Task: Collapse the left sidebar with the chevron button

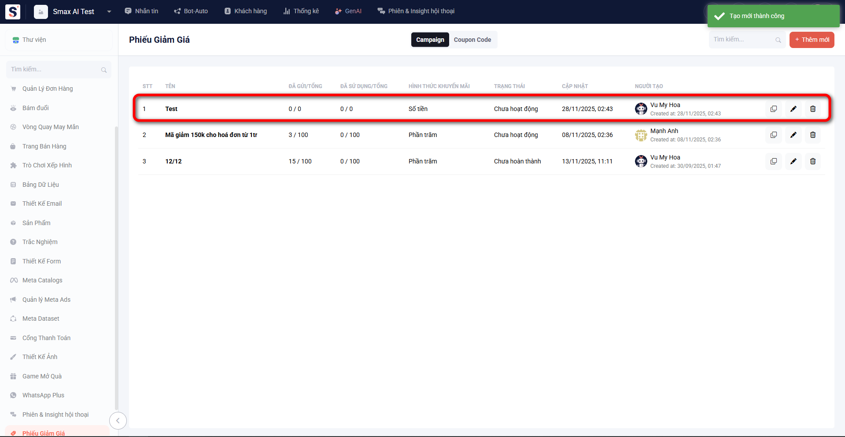Action: click(x=118, y=421)
